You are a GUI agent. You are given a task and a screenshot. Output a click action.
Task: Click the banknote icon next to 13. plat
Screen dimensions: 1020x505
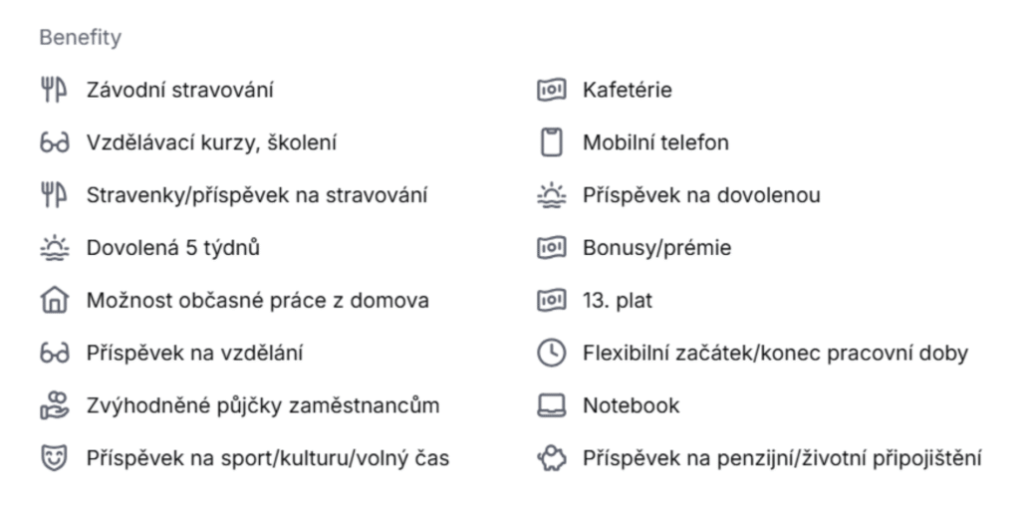click(x=551, y=301)
